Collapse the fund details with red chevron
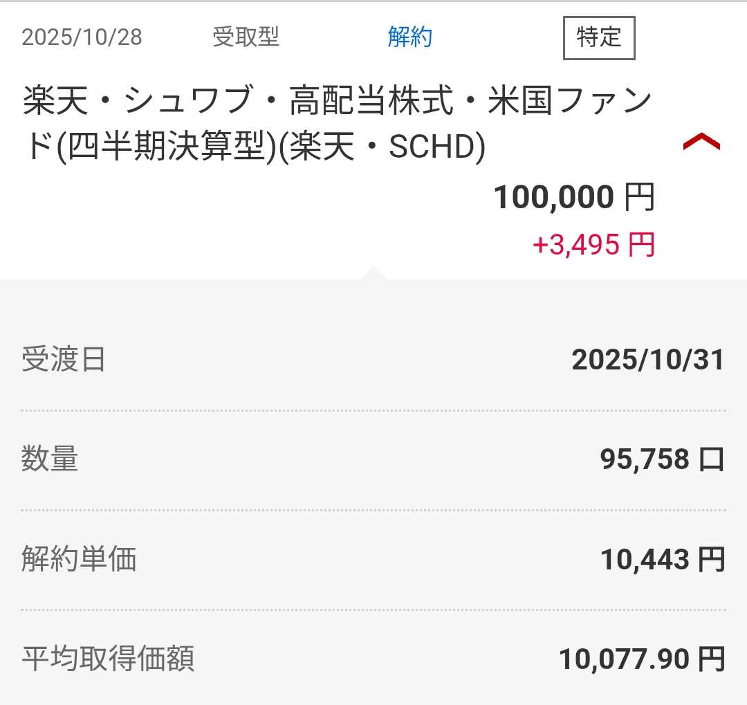The height and width of the screenshot is (705, 747). tap(701, 142)
